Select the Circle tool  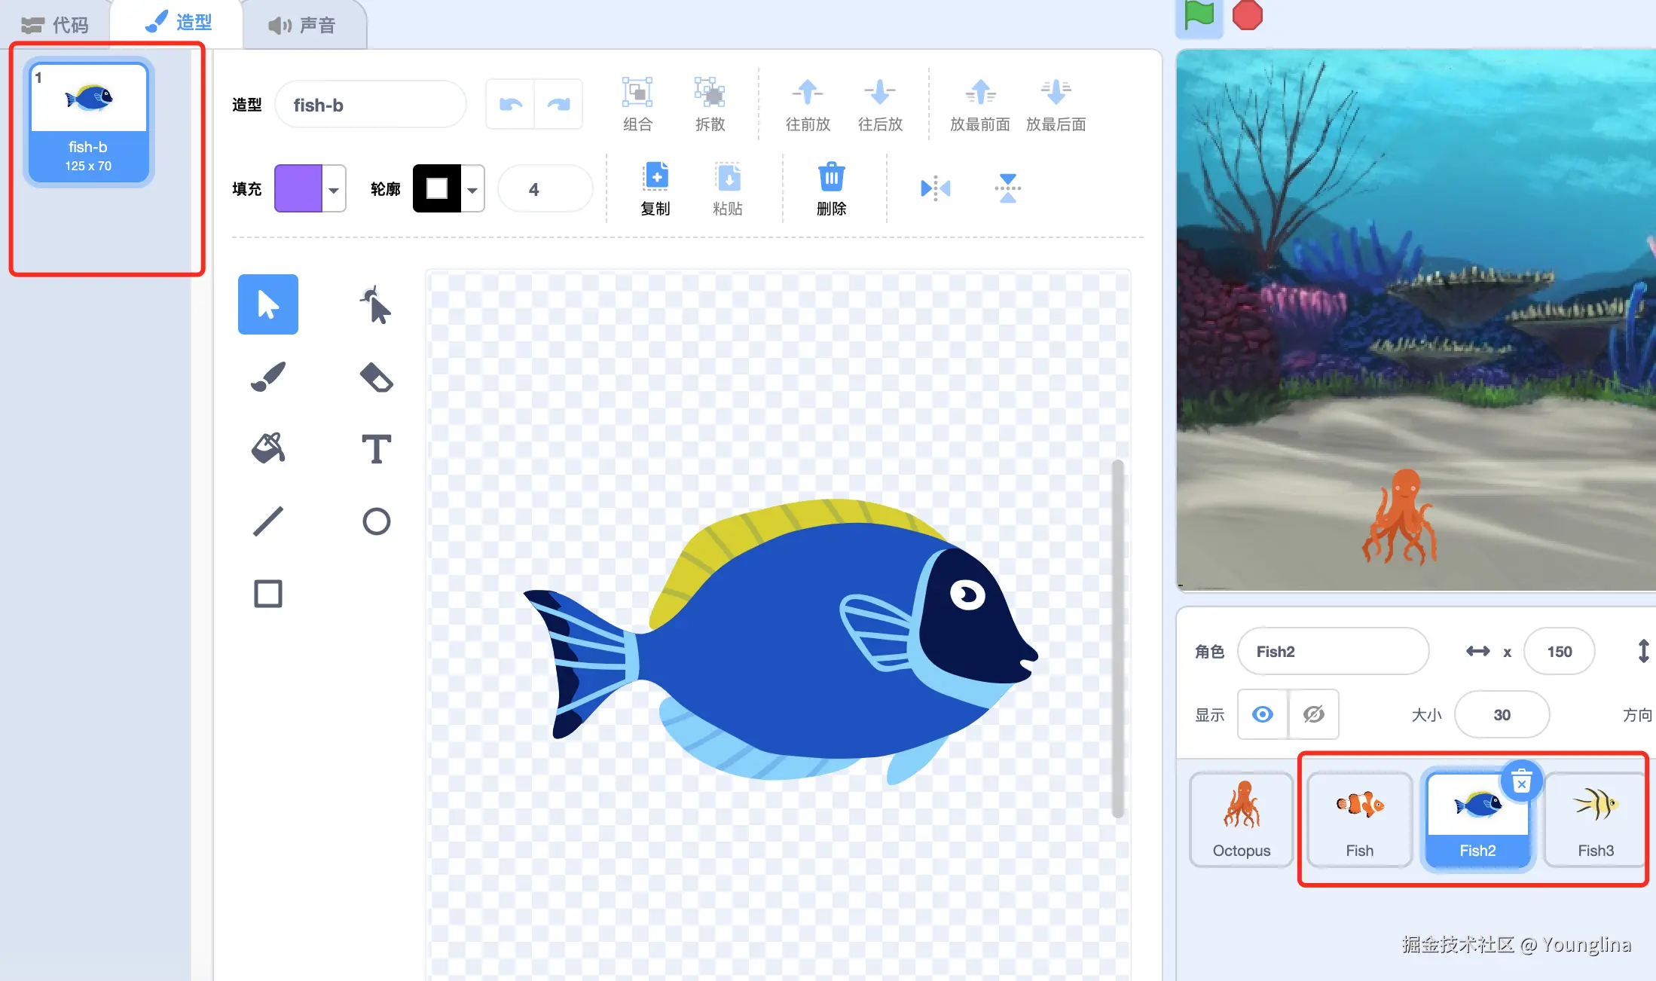tap(376, 521)
